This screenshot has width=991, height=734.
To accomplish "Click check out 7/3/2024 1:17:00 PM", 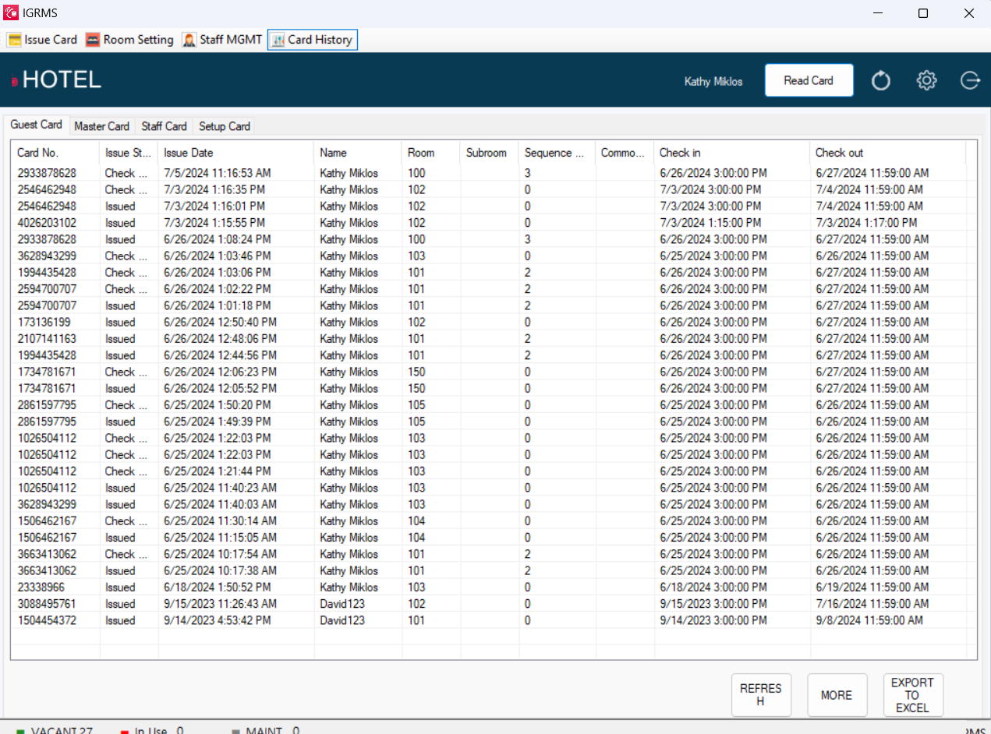I will 866,223.
